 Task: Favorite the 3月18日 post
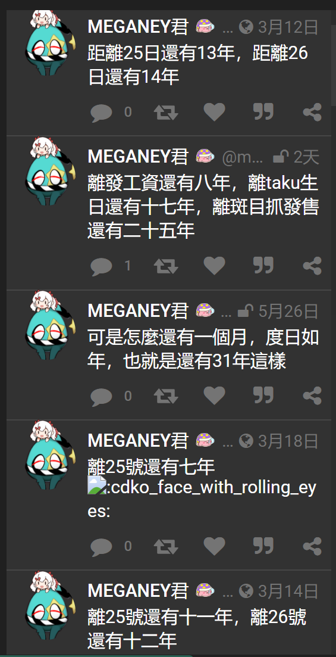tap(214, 546)
